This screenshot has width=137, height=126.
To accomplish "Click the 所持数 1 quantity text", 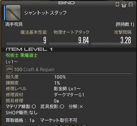I will click(x=125, y=24).
